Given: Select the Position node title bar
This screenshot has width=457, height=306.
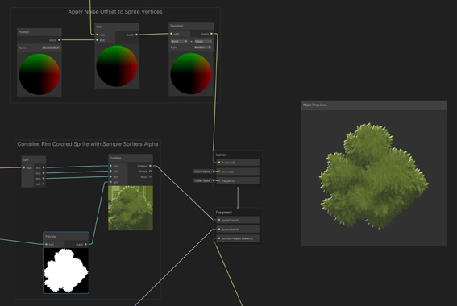Looking at the screenshot, I should point(39,32).
